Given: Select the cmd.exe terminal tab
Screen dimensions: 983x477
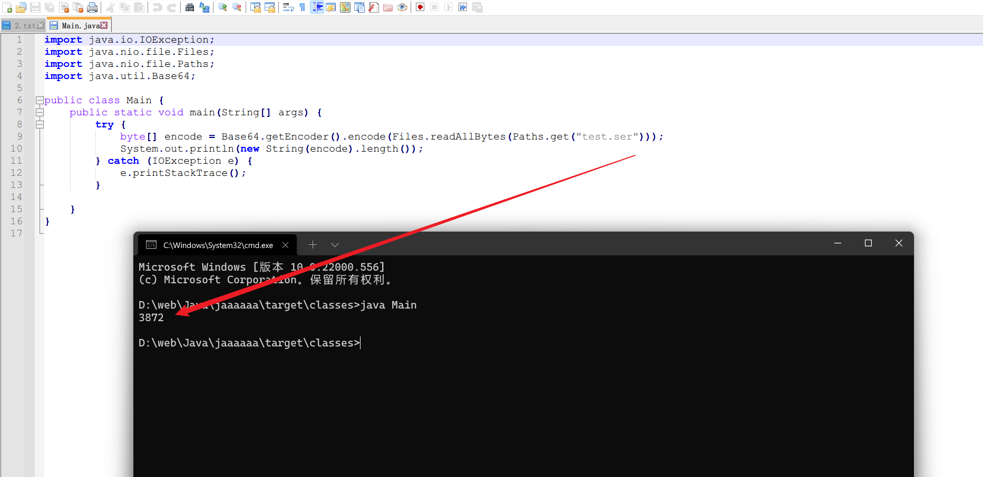Looking at the screenshot, I should 217,245.
